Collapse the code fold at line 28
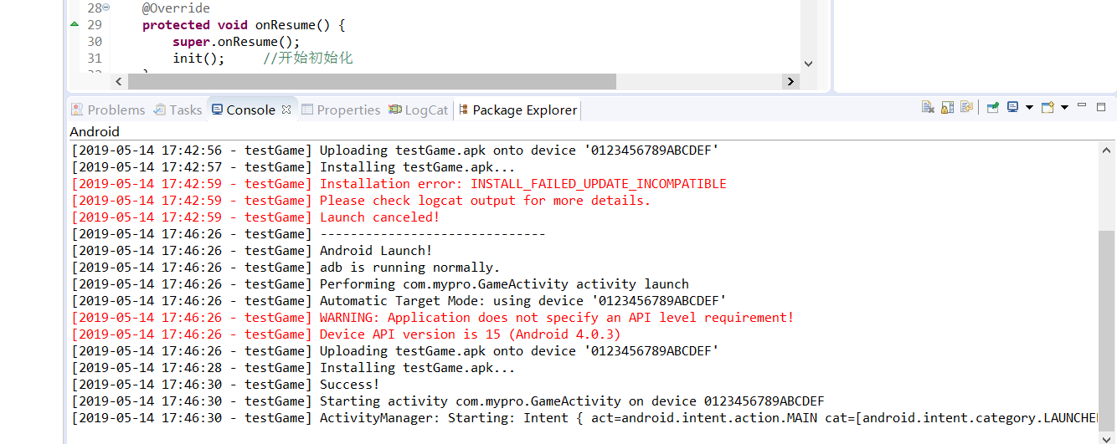The height and width of the screenshot is (444, 1117). point(106,8)
